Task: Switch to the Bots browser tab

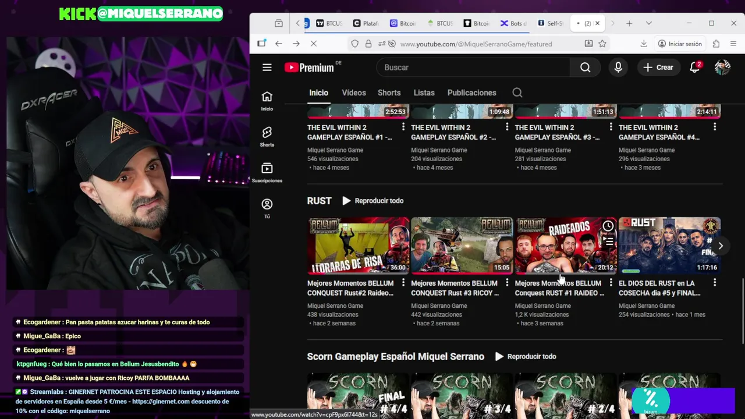Action: (x=513, y=23)
